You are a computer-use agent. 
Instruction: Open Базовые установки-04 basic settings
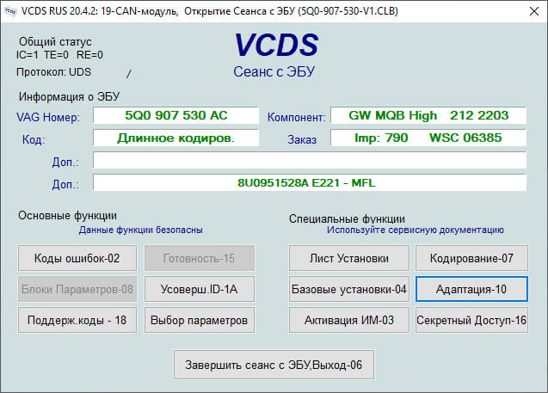click(x=348, y=289)
